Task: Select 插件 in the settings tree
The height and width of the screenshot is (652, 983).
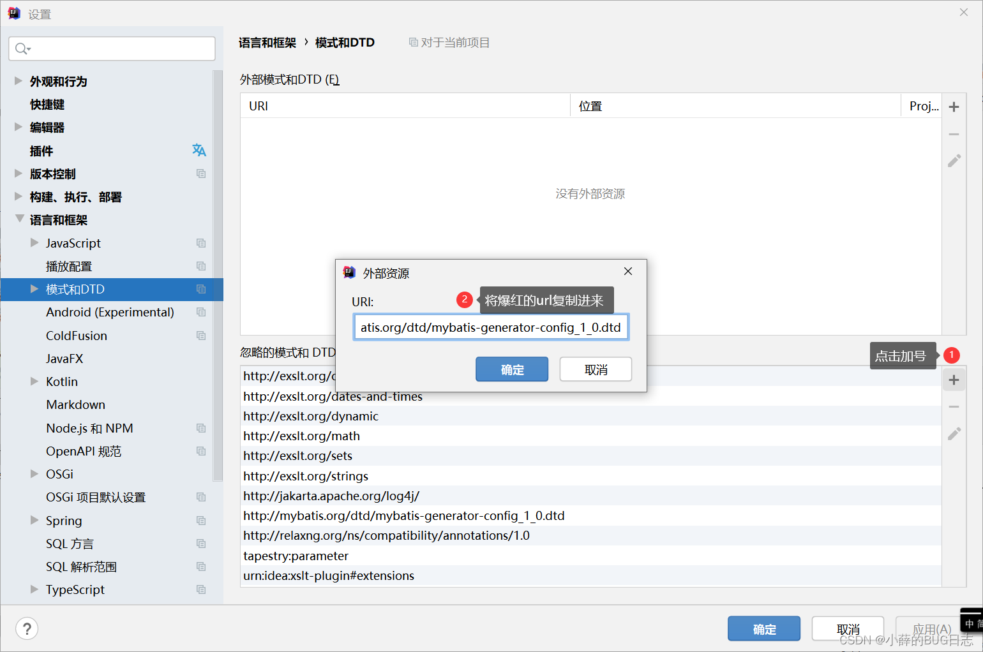Action: click(41, 151)
